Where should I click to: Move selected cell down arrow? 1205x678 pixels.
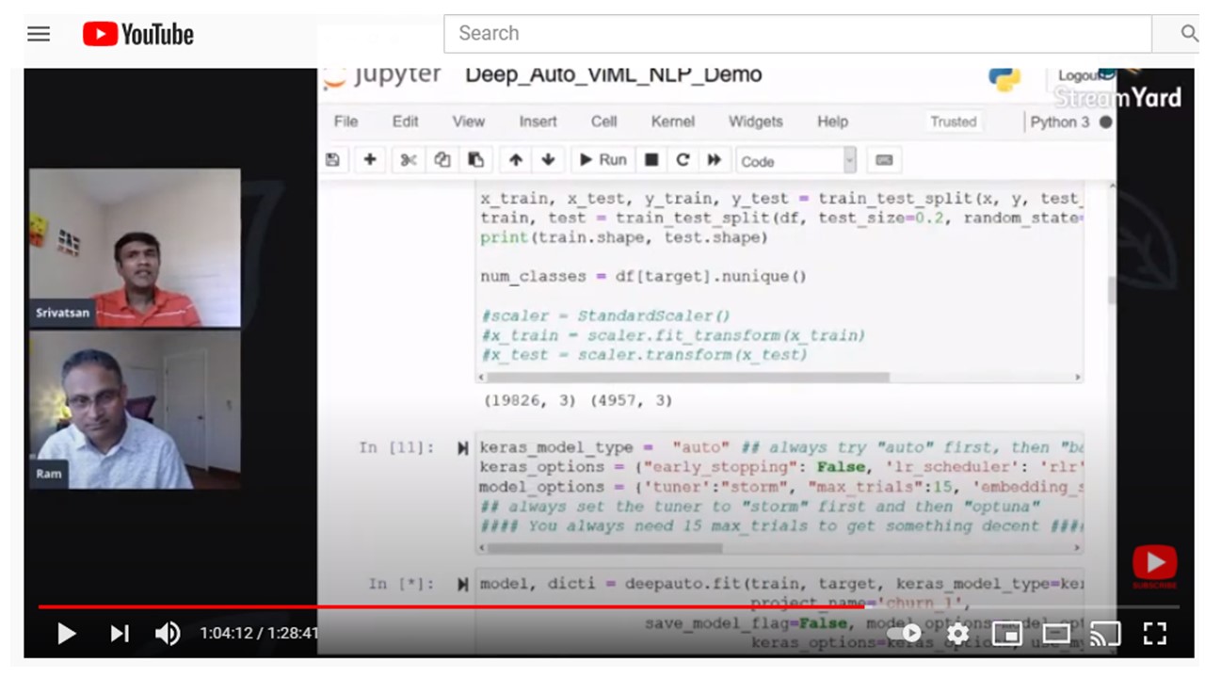[x=548, y=160]
